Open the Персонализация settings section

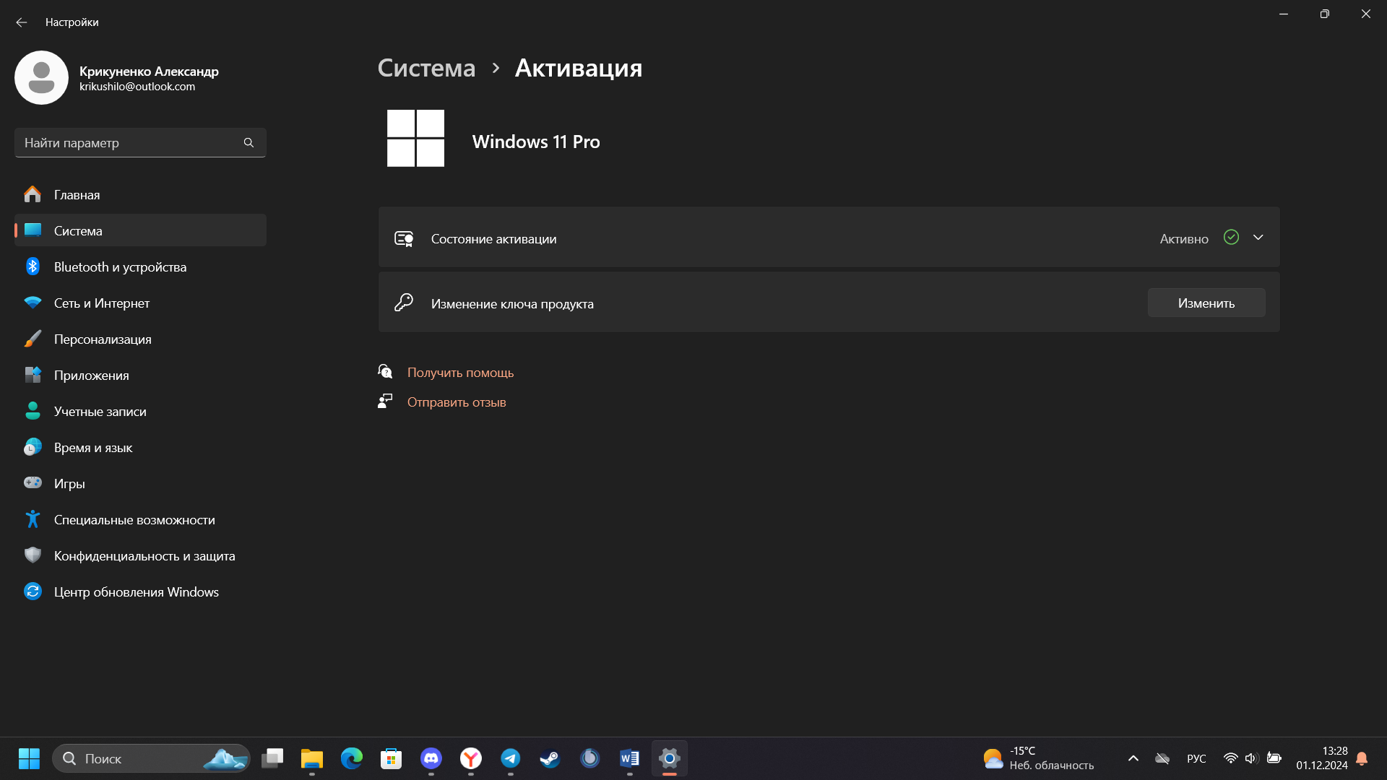103,339
